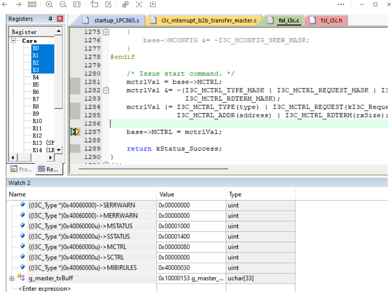Select register R14 (LR)

pos(44,150)
